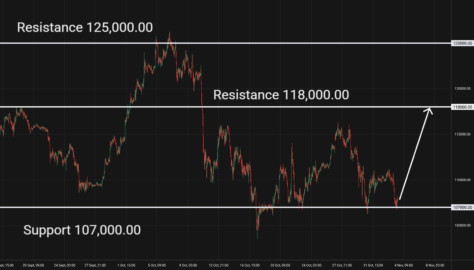Click the 118000.00 highlighted price tag
Viewport: 474px width, 270px height.
[462, 107]
